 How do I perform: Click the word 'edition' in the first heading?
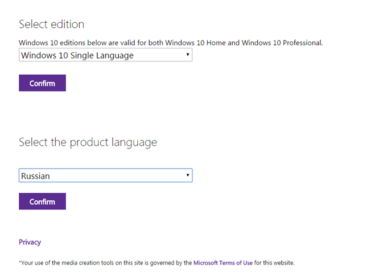click(67, 24)
